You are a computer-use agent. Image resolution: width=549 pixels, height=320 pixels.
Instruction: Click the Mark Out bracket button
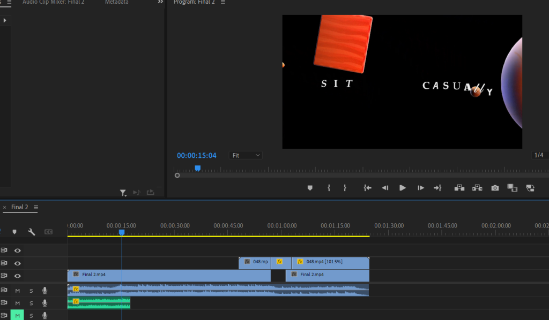345,188
